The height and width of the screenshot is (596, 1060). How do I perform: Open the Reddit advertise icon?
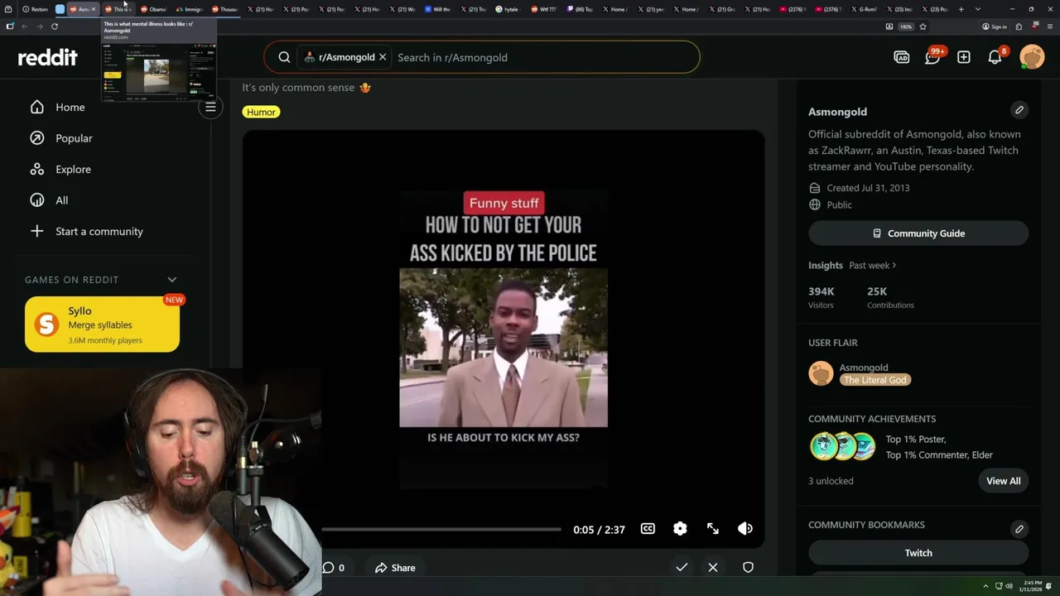point(902,57)
